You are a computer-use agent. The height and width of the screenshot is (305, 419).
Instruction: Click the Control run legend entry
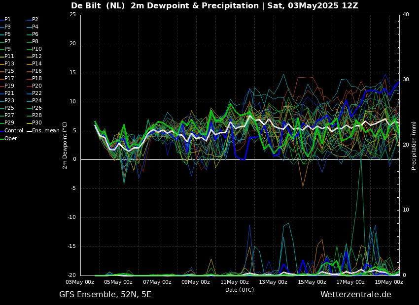point(13,131)
